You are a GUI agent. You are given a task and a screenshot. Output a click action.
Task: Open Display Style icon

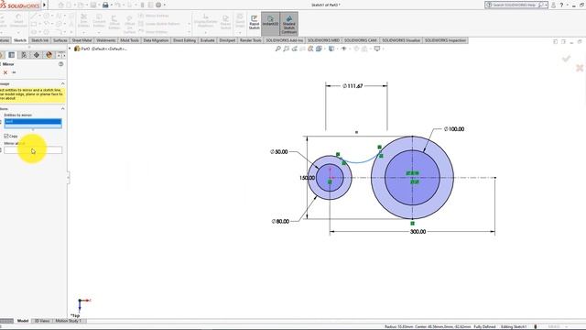[331, 49]
